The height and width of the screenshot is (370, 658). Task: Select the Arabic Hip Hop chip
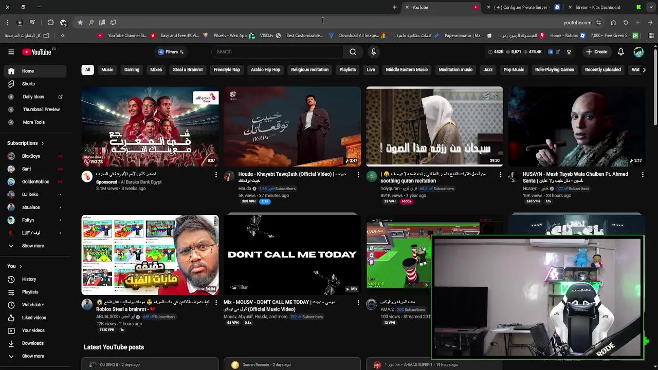click(x=265, y=70)
